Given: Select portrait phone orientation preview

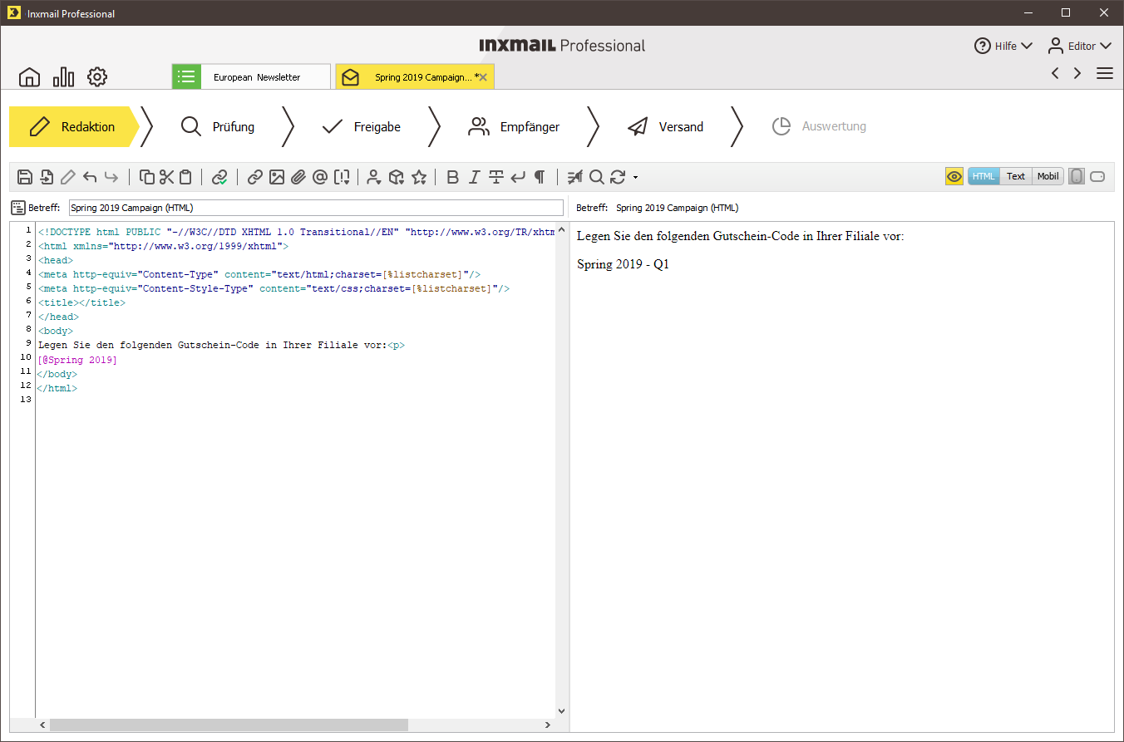Looking at the screenshot, I should coord(1077,176).
